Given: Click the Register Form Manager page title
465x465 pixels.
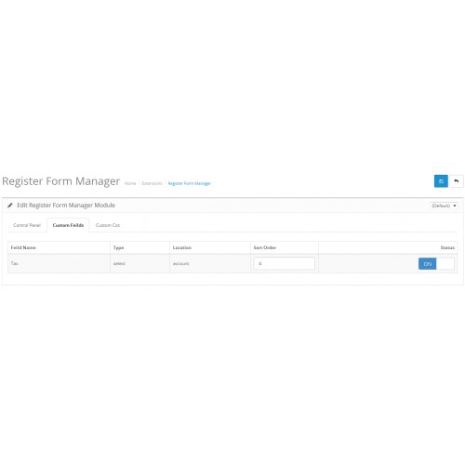Looking at the screenshot, I should coord(60,181).
